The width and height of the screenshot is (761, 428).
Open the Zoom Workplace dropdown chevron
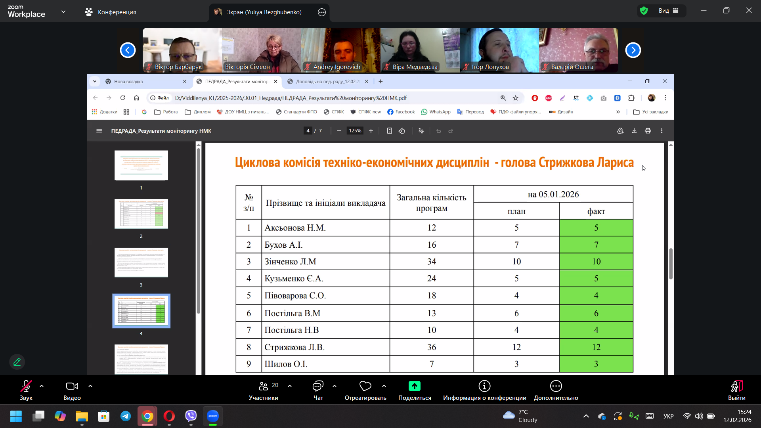[63, 12]
